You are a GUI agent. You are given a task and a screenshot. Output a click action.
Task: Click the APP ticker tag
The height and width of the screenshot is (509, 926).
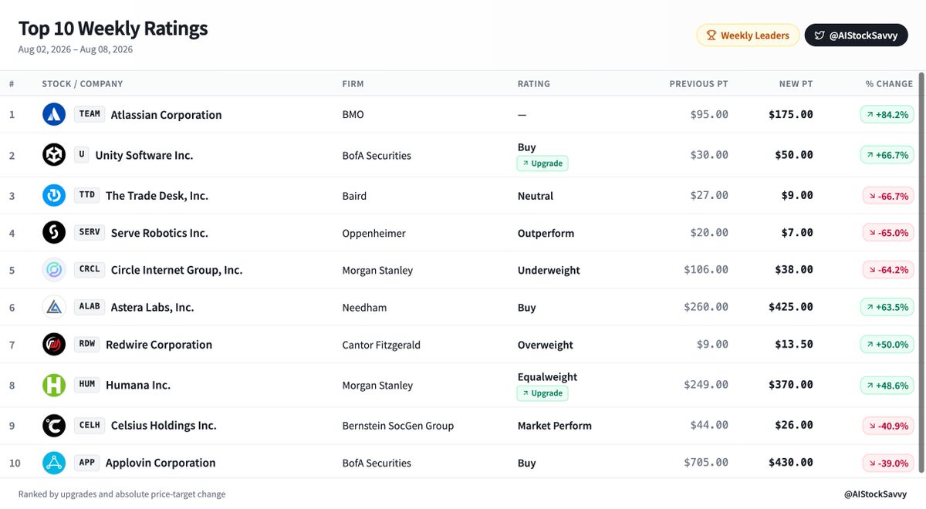click(87, 463)
